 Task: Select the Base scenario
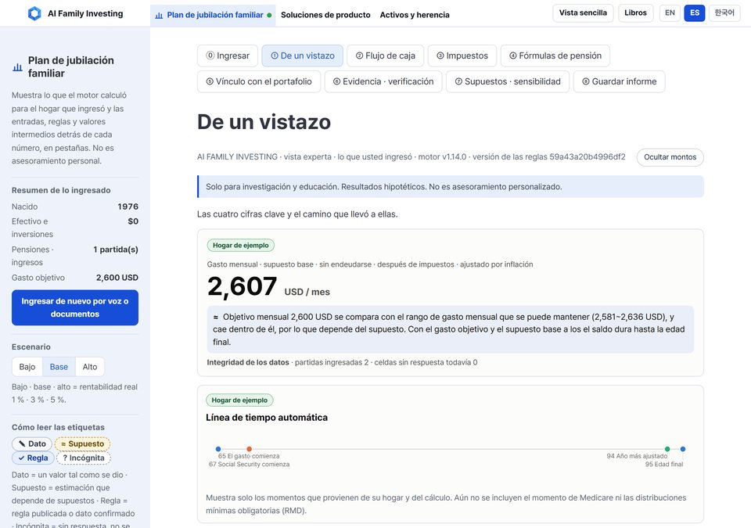[x=59, y=367]
